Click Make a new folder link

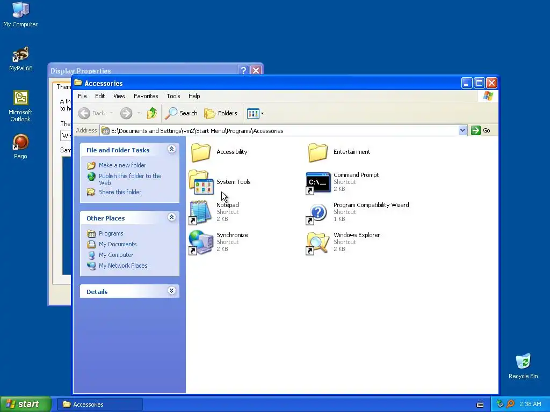(122, 165)
